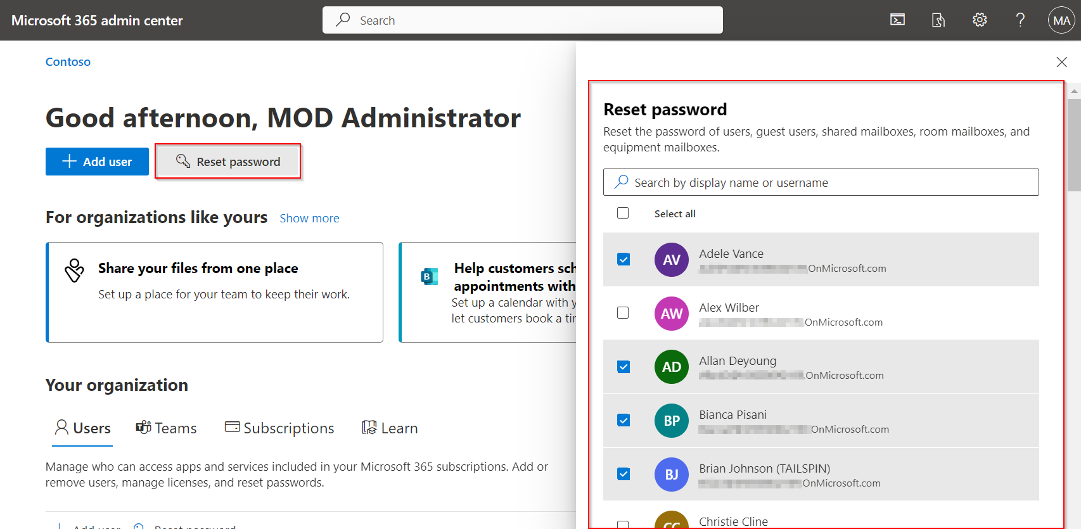Viewport: 1081px width, 529px height.
Task: Focus Search by display name or username field
Action: pyautogui.click(x=821, y=182)
